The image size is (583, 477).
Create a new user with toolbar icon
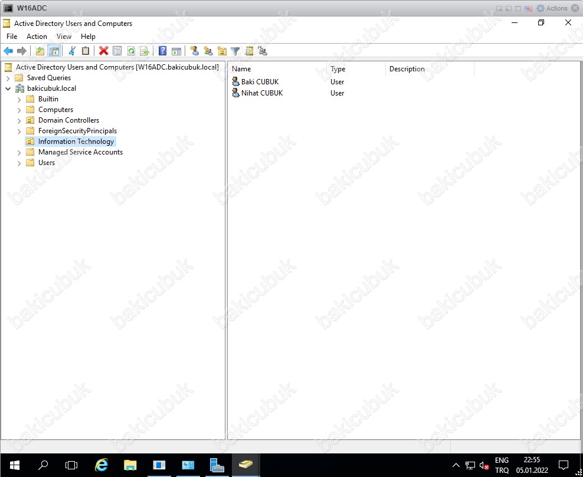pos(194,51)
